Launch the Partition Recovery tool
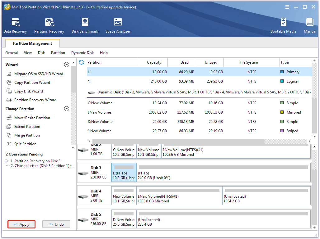Viewport: 320px width, 239px height. pos(49,25)
